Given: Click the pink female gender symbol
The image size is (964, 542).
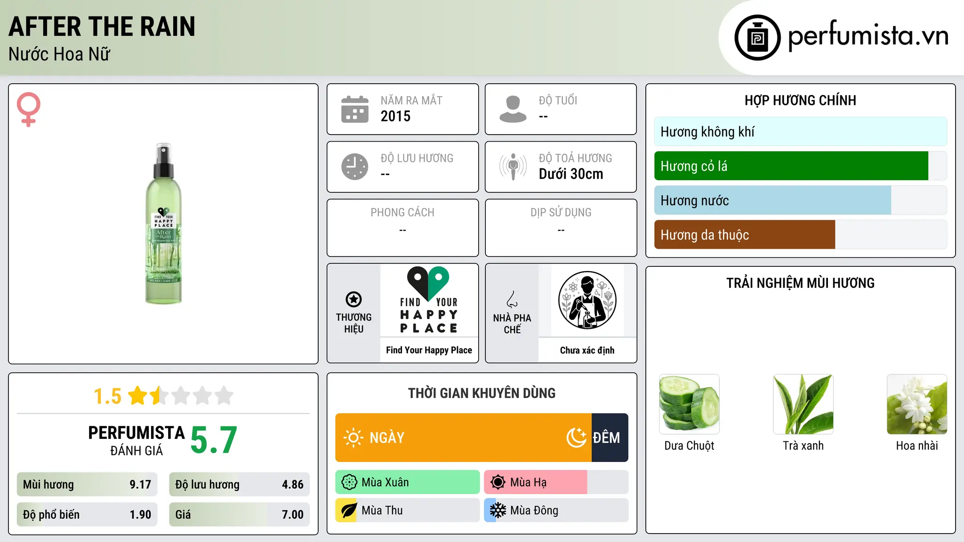Looking at the screenshot, I should pos(28,109).
